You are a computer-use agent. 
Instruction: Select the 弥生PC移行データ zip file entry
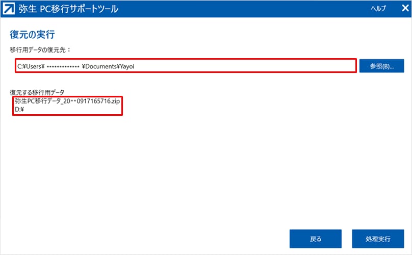point(67,101)
